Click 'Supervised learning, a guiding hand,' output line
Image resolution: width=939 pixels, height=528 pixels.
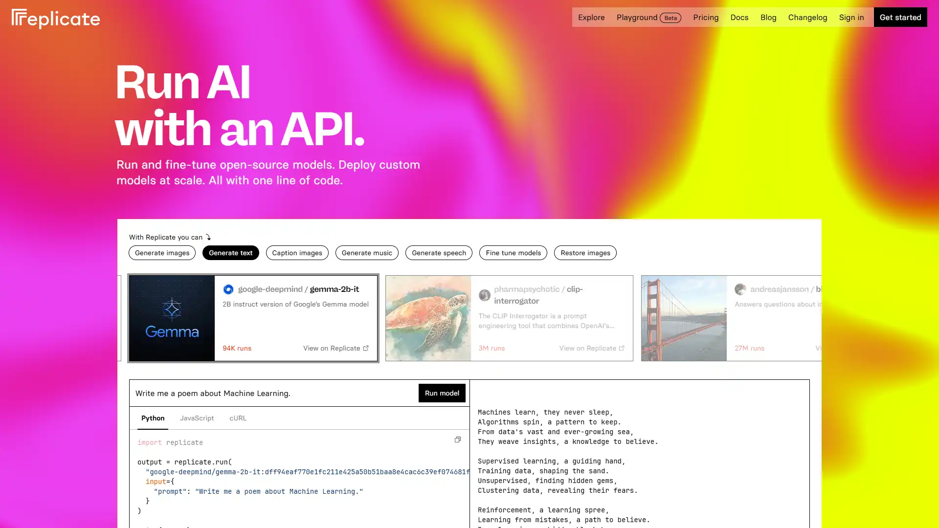(x=552, y=461)
